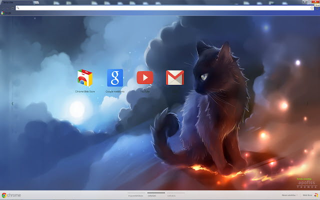Open a new tab with the small tab button
Viewport: 320px width, 200px height.
point(36,2)
